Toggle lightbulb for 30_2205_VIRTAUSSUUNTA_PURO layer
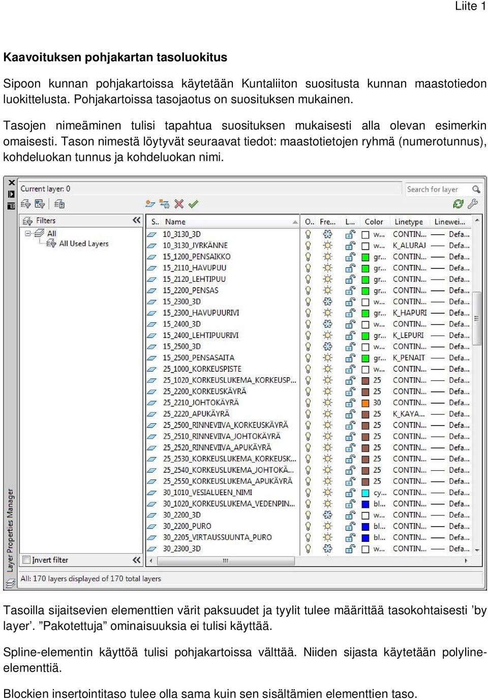Screen dimensions: 488x700 coord(308,537)
